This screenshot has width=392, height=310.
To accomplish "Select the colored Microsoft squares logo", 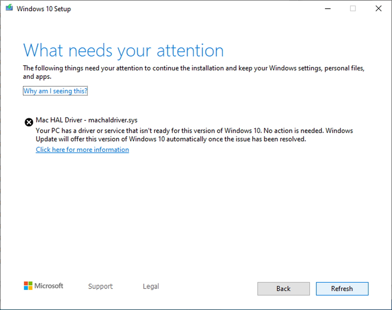I will coord(27,286).
